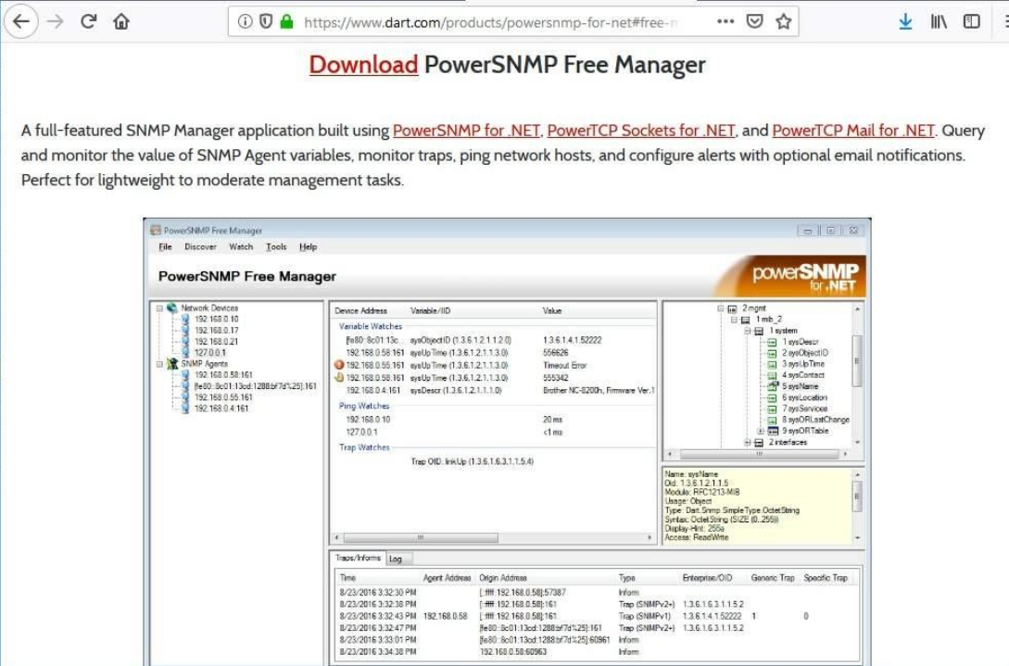Click the 9 sysORTable table icon
This screenshot has height=666, width=1009.
[x=773, y=431]
